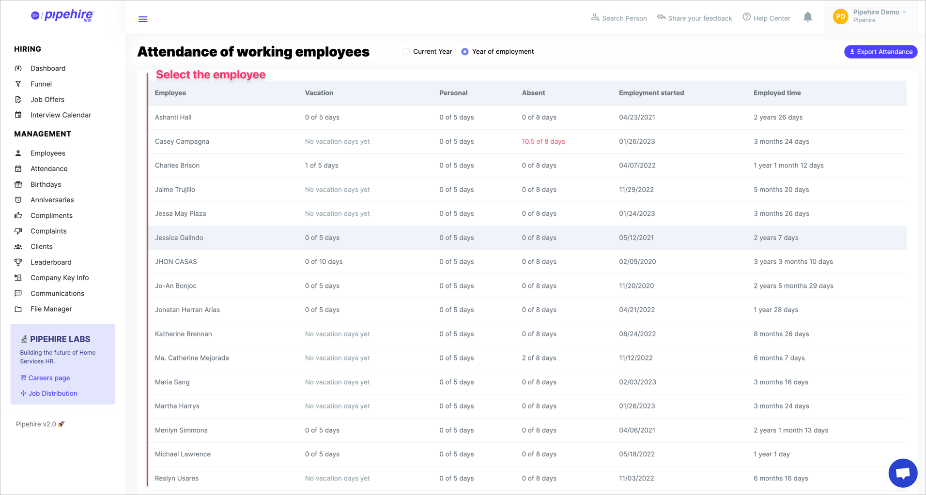The height and width of the screenshot is (495, 926).
Task: Open the Dashboard from the sidebar
Action: (48, 68)
